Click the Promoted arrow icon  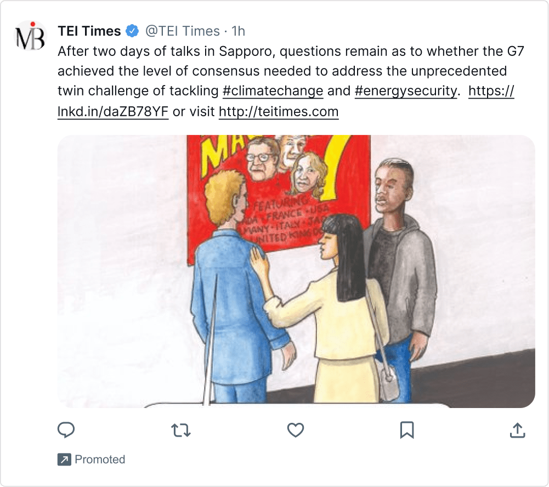coord(64,460)
